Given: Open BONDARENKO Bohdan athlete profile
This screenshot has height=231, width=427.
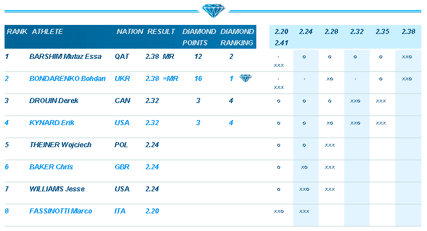Looking at the screenshot, I should (67, 79).
